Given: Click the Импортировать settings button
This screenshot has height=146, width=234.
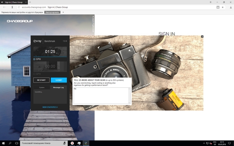Looking at the screenshot, I should (52, 12).
